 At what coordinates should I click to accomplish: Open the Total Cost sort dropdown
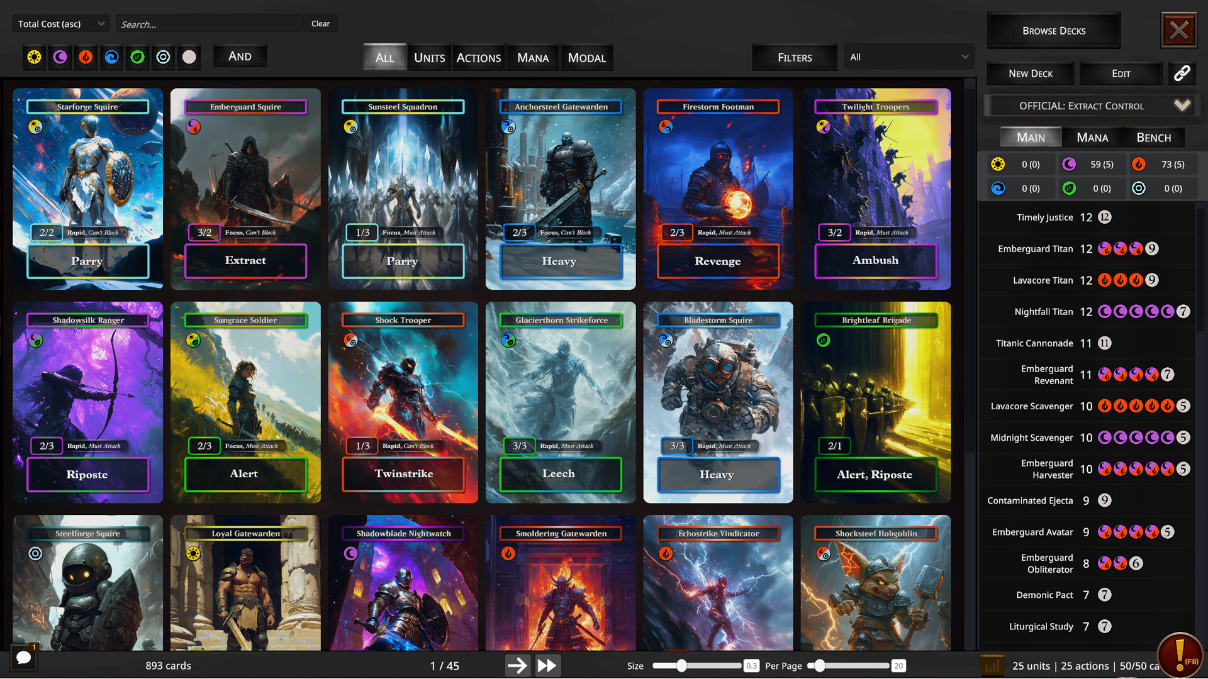(x=60, y=24)
